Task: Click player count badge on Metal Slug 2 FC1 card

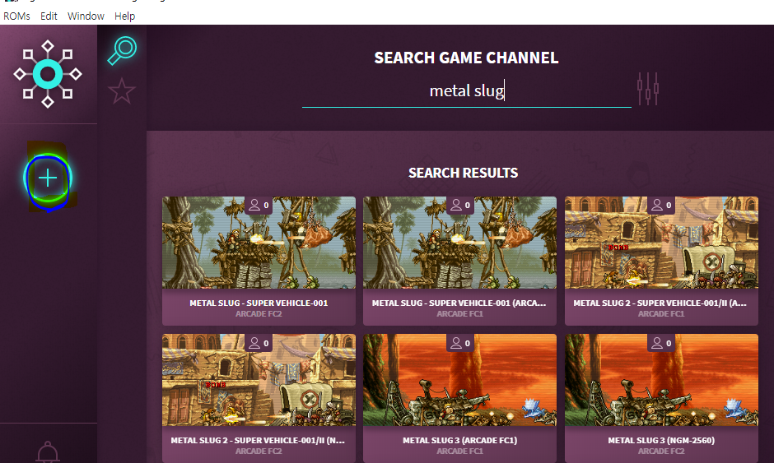Action: [661, 205]
